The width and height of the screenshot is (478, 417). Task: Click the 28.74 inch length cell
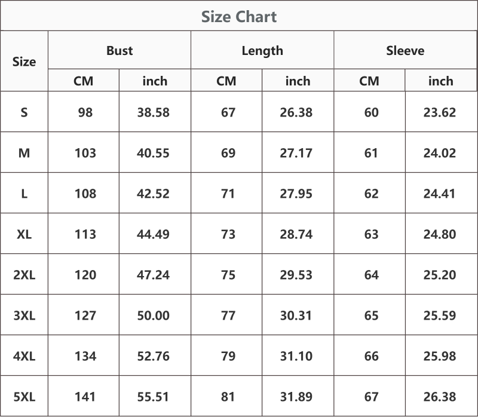point(296,234)
